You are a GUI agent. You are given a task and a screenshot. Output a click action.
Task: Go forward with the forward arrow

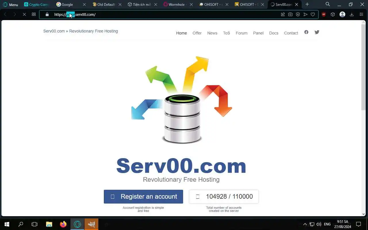(x=14, y=14)
